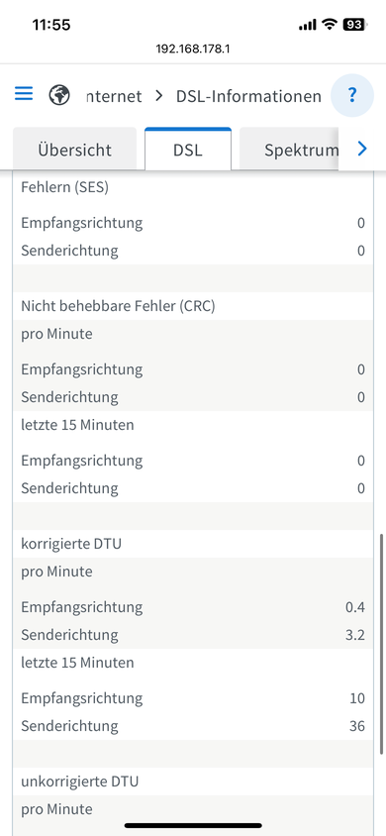Open the hamburger navigation menu
Image resolution: width=386 pixels, height=836 pixels.
(24, 94)
